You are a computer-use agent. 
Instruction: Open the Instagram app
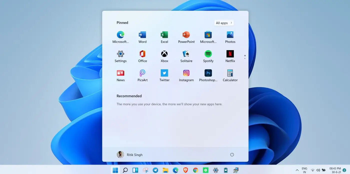[186, 76]
